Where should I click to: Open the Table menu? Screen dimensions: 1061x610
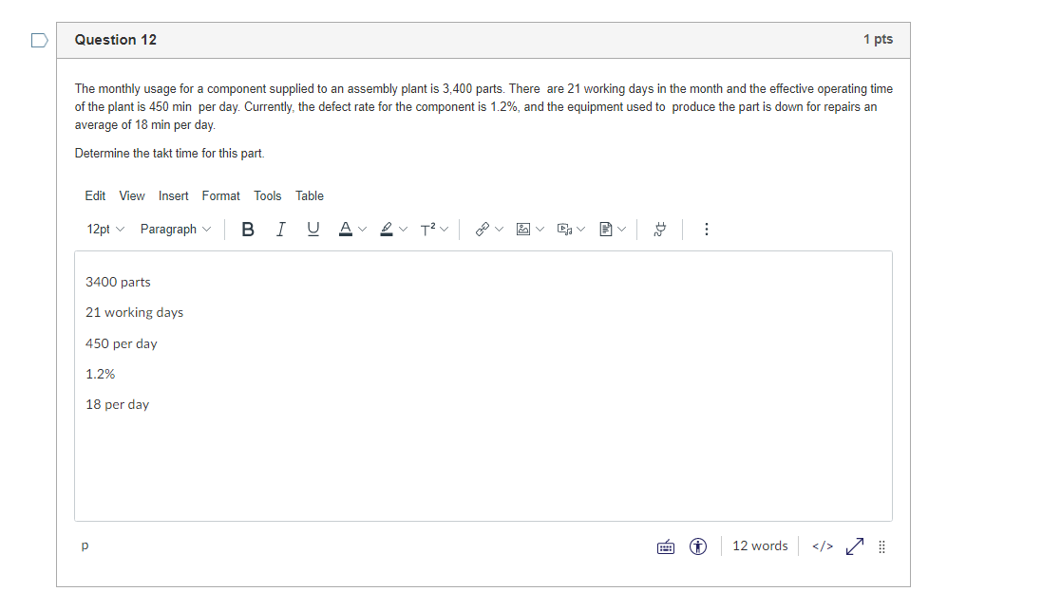310,196
